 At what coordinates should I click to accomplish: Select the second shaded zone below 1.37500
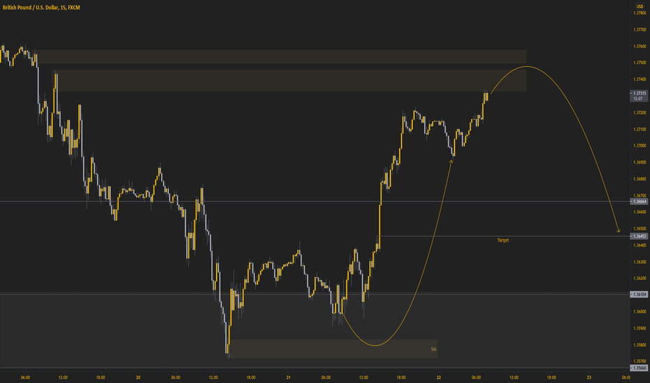tap(290, 80)
